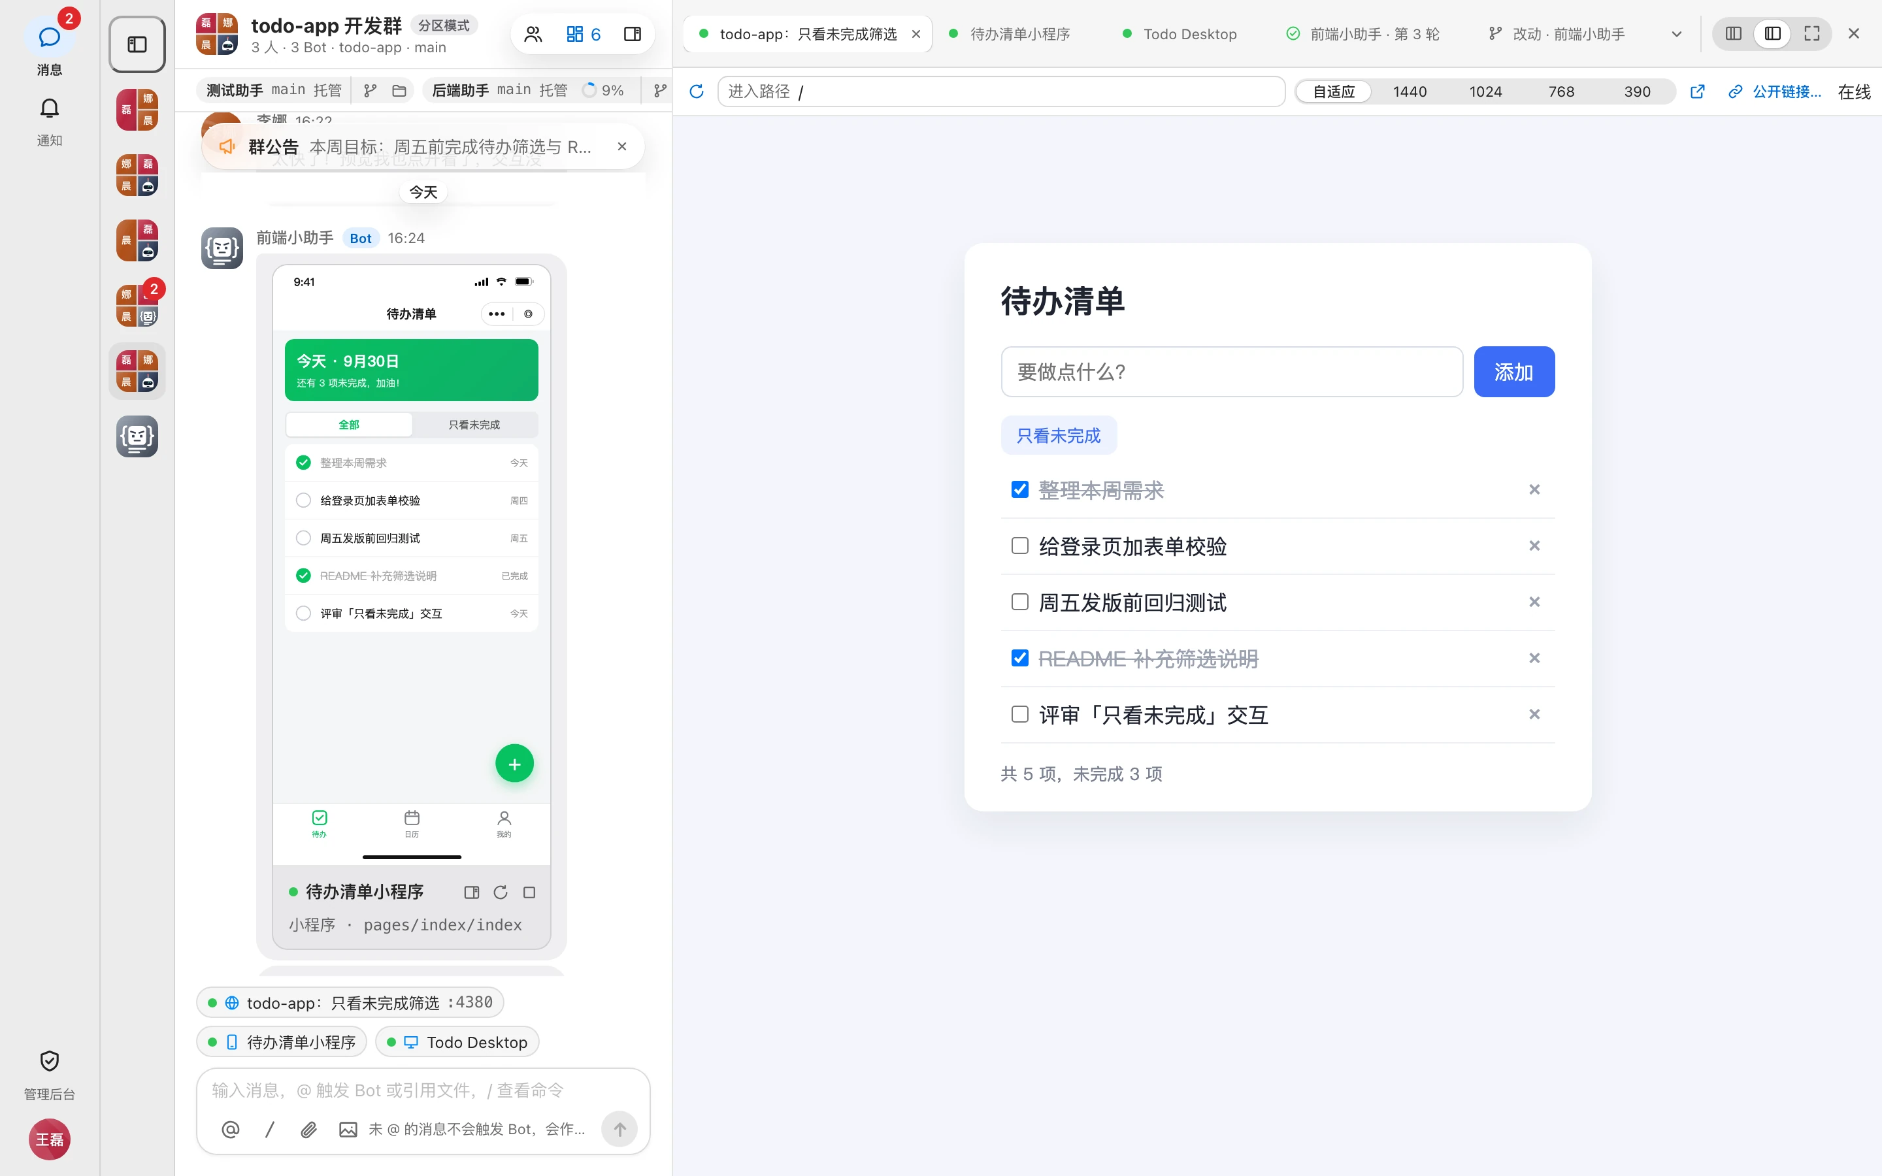Open todo-app：只看未完成筛选 :4380 chip
The height and width of the screenshot is (1176, 1882).
point(350,1002)
